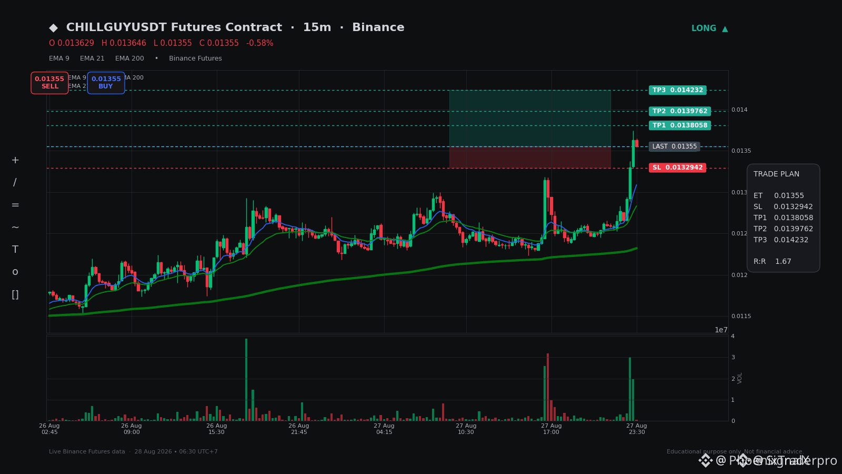Click the 27 Aug 10:30 time label

(x=466, y=429)
